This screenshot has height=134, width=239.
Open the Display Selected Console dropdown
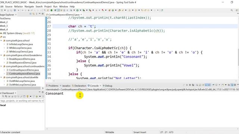pyautogui.click(x=220, y=85)
